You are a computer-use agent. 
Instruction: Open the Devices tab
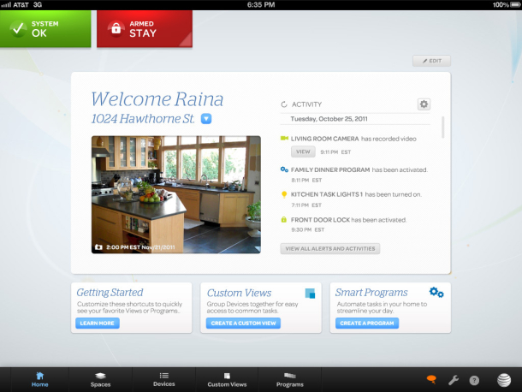pos(163,380)
